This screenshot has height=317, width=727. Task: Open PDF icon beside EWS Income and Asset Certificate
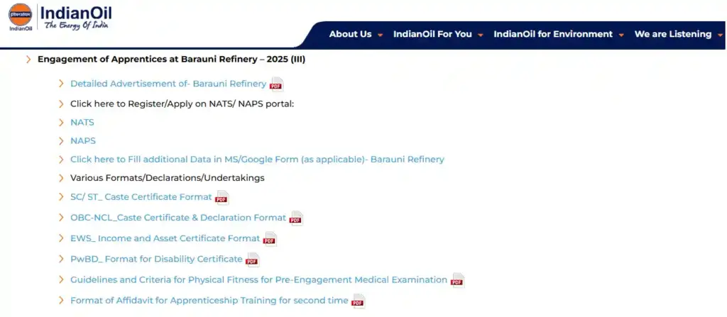click(270, 239)
